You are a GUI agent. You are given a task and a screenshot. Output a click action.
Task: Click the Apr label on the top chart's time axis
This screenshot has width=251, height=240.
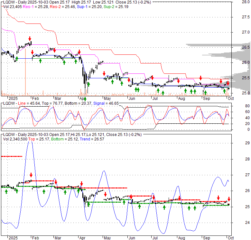(x=82, y=98)
